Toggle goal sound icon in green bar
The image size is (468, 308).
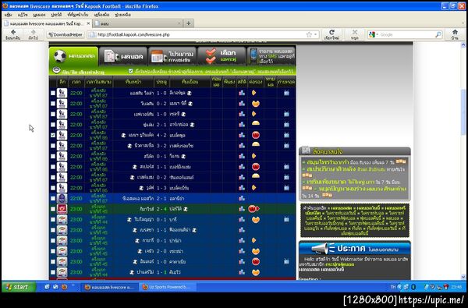pos(56,71)
